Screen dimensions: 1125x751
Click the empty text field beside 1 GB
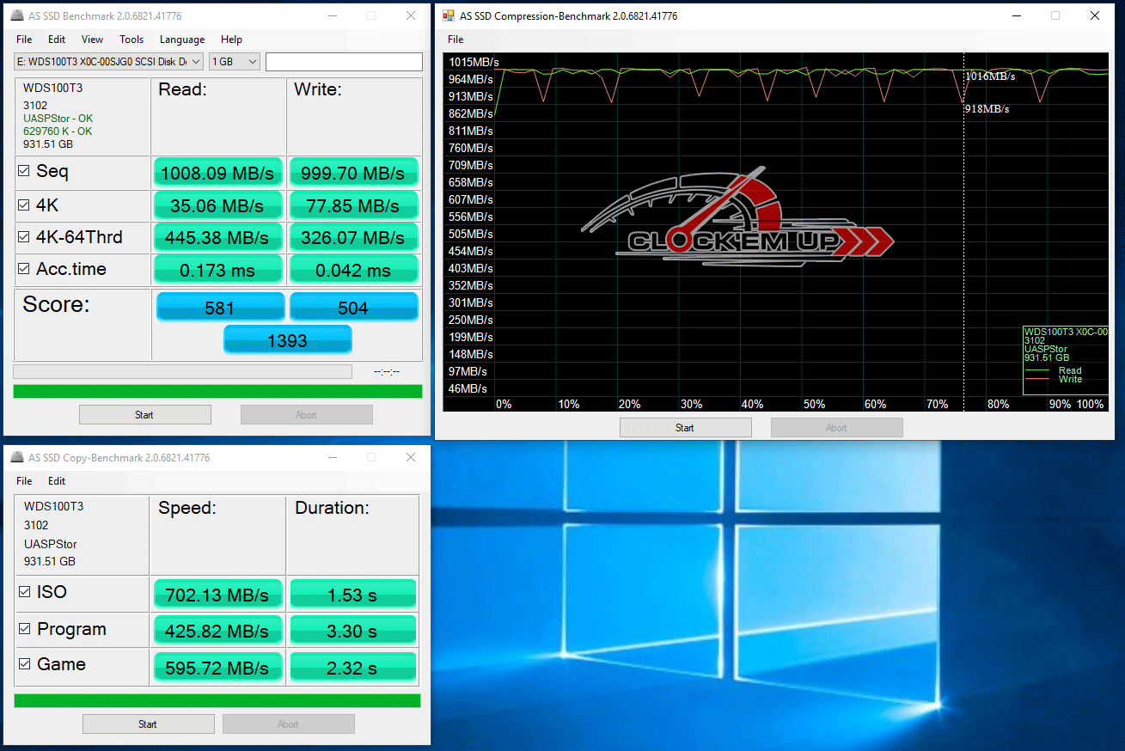coord(344,62)
